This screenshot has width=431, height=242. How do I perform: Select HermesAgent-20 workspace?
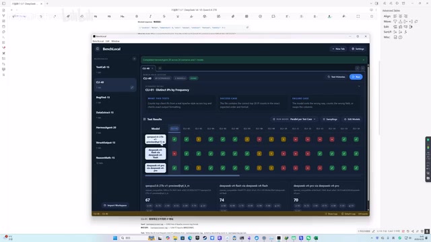click(115, 130)
